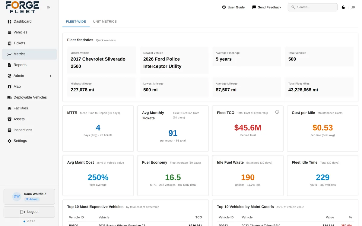Open the User Guide link
The image size is (362, 226).
tap(233, 7)
